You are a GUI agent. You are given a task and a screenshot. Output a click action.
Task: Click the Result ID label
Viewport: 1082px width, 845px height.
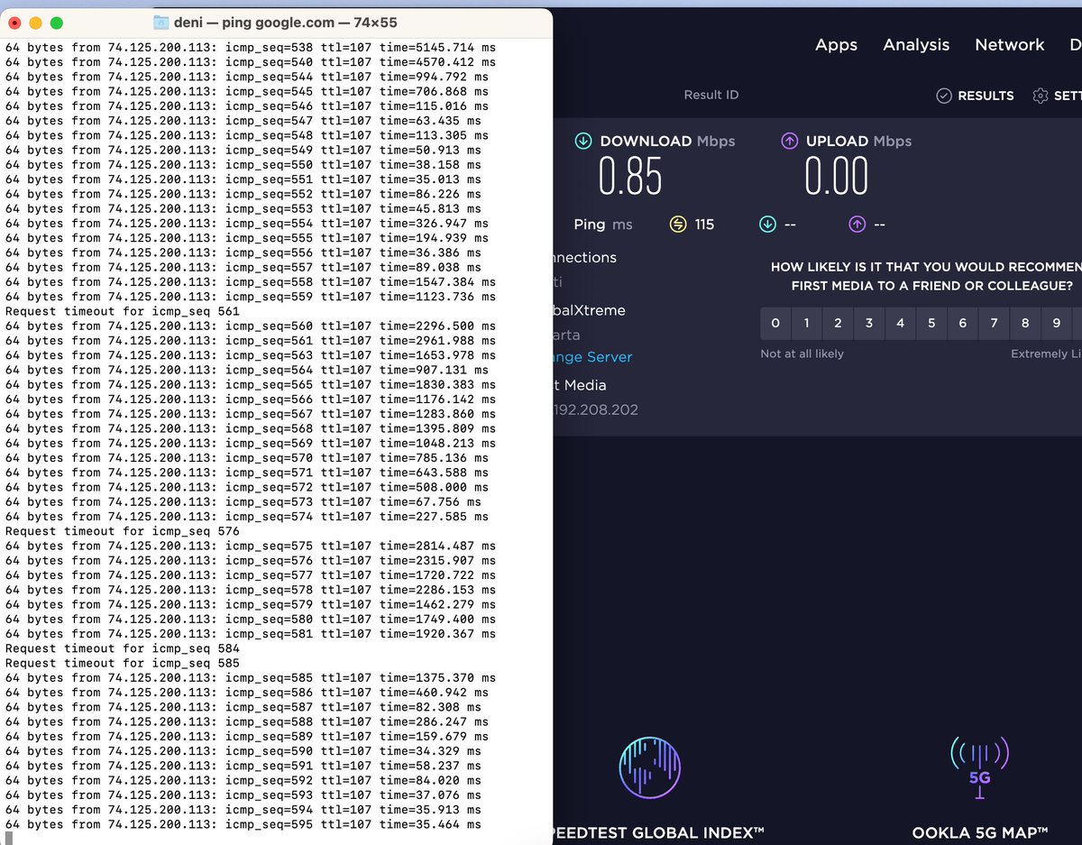coord(711,95)
